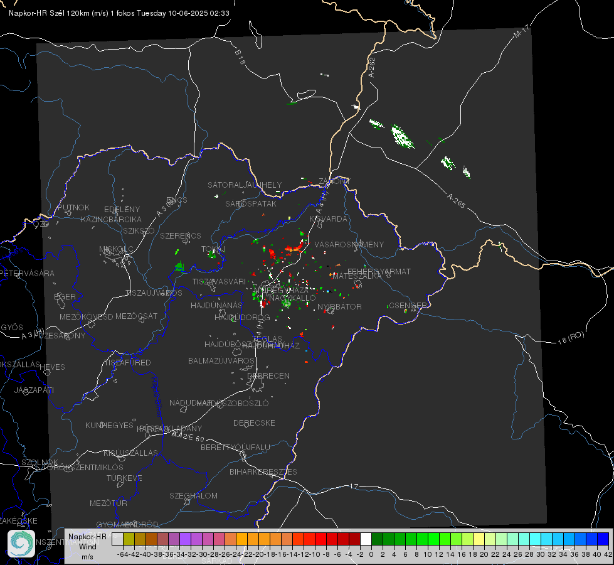Click the olive swatch above the -64 label
614x565 pixels.
point(129,539)
